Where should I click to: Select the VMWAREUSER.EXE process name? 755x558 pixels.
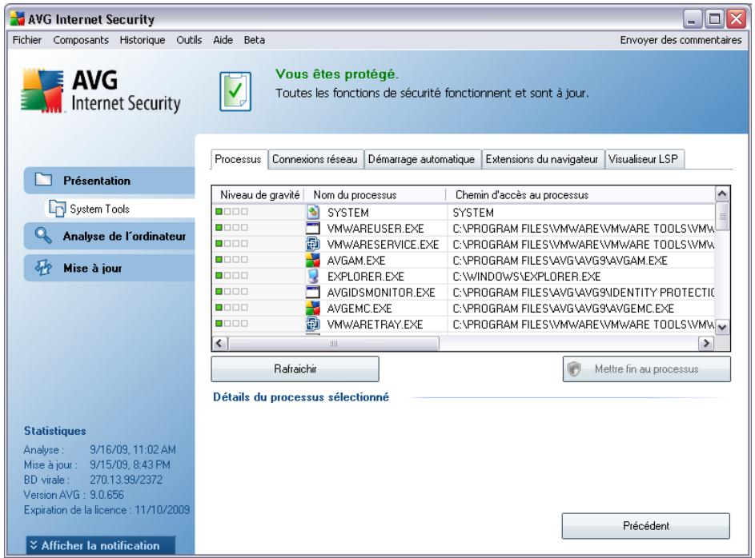tap(375, 229)
